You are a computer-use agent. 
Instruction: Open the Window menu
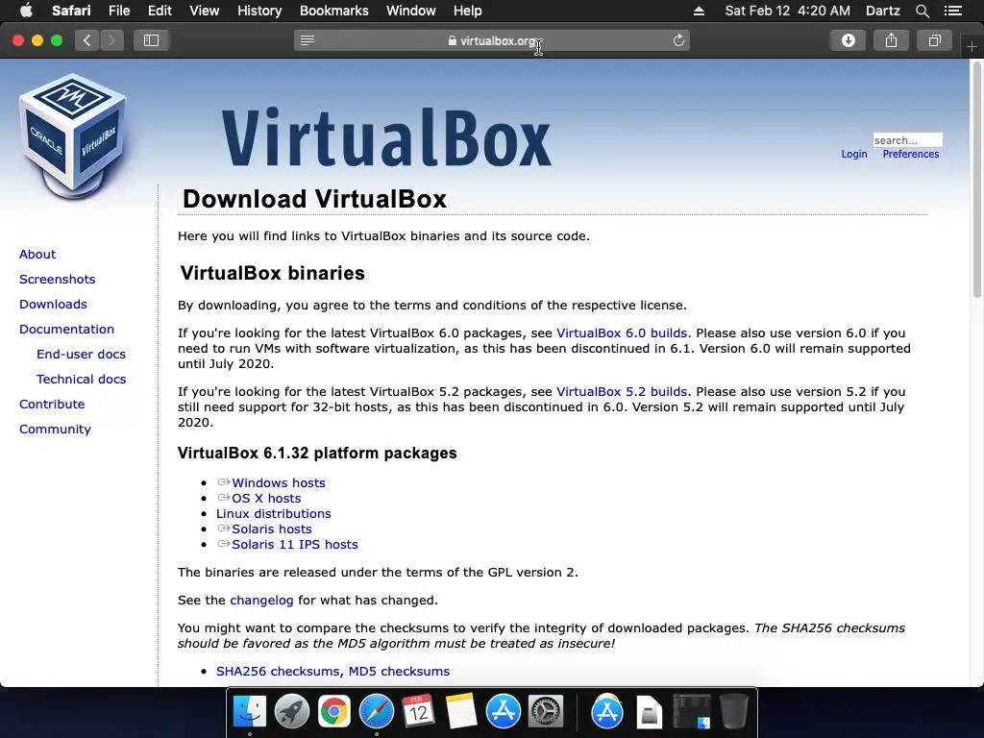click(x=410, y=11)
